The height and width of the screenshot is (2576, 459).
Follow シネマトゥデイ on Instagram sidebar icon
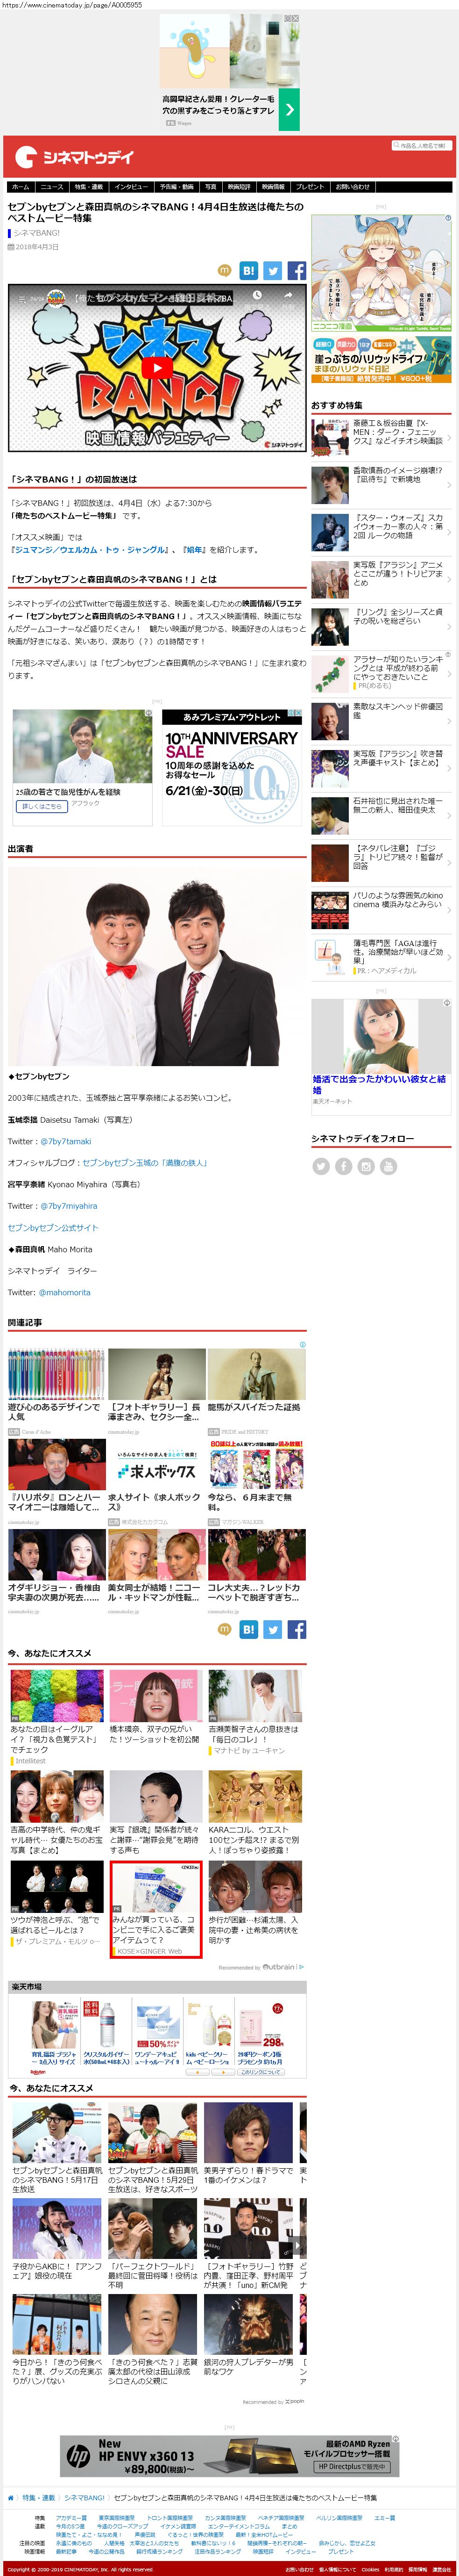(366, 1166)
